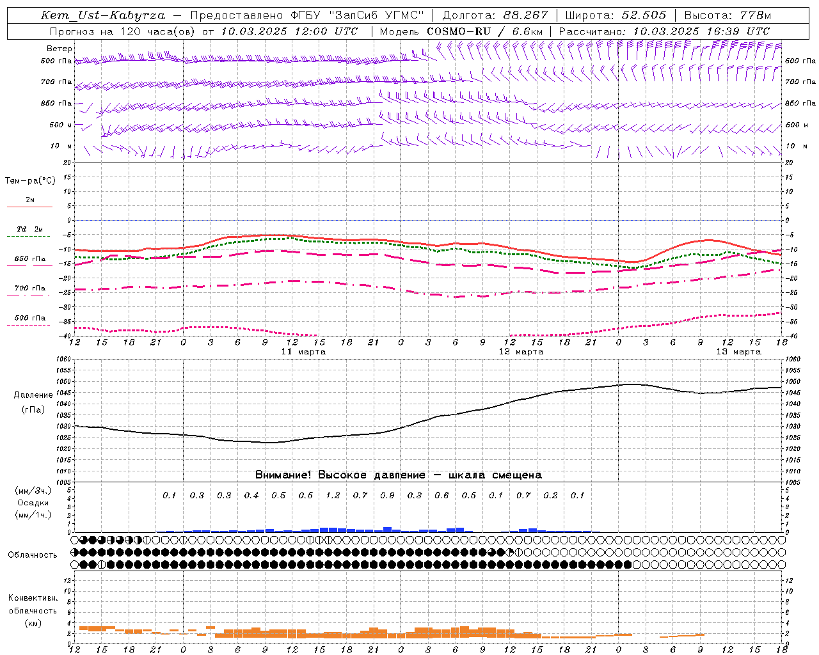Click the 500 гПа temperature legend entry
Screen dimensions: 819x655
click(30, 318)
